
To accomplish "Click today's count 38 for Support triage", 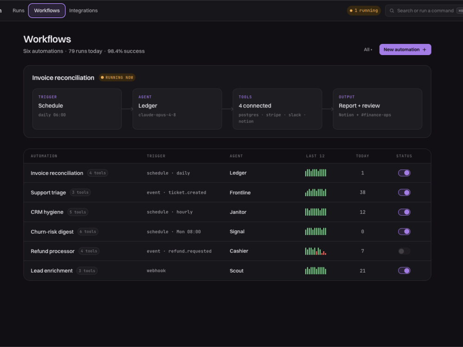I will tap(363, 192).
